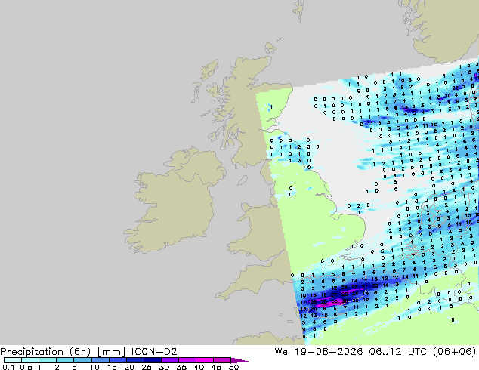Click the "06..12" forecast hours text
Viewport: 479px width, 370px height.
(x=385, y=352)
